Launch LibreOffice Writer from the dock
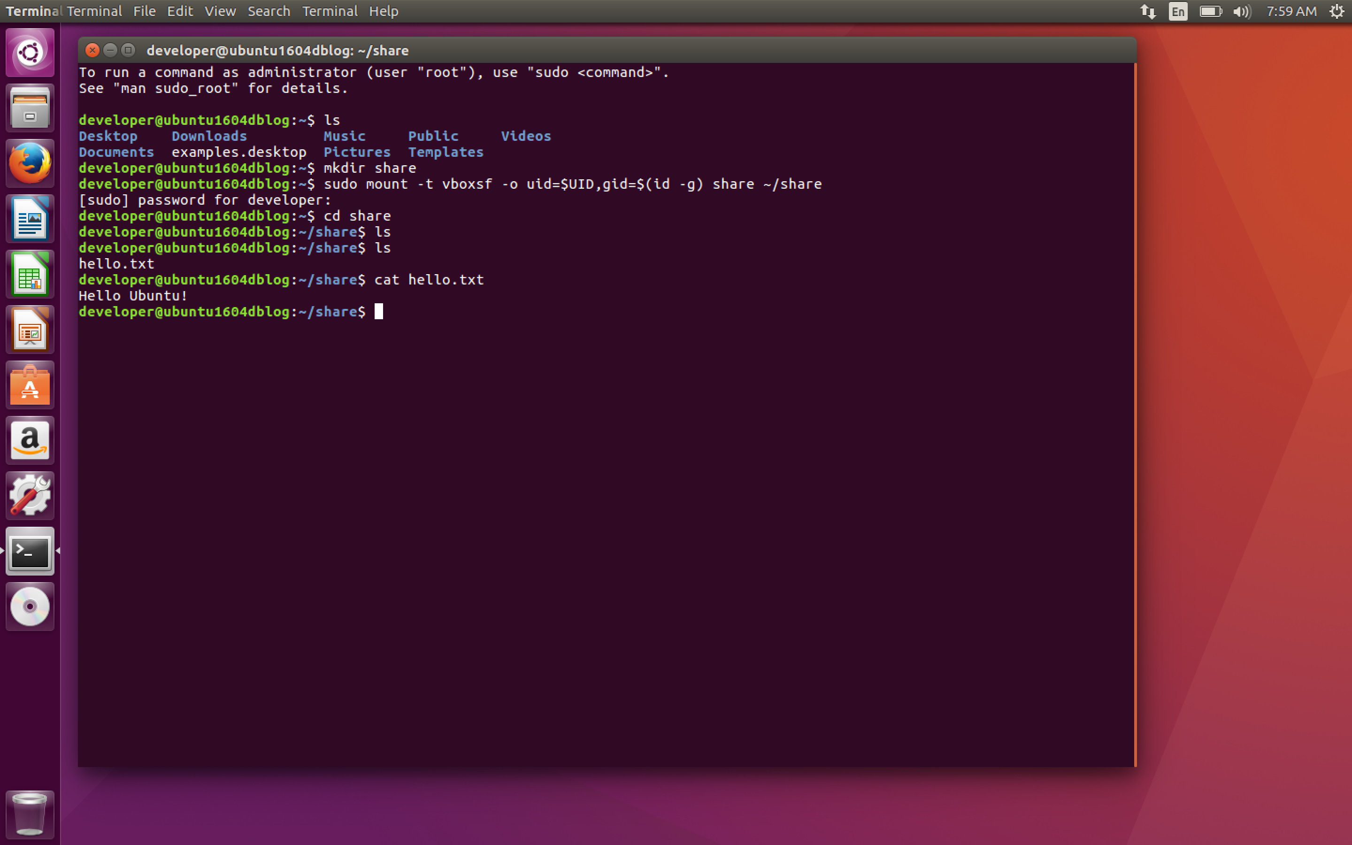 [x=30, y=218]
